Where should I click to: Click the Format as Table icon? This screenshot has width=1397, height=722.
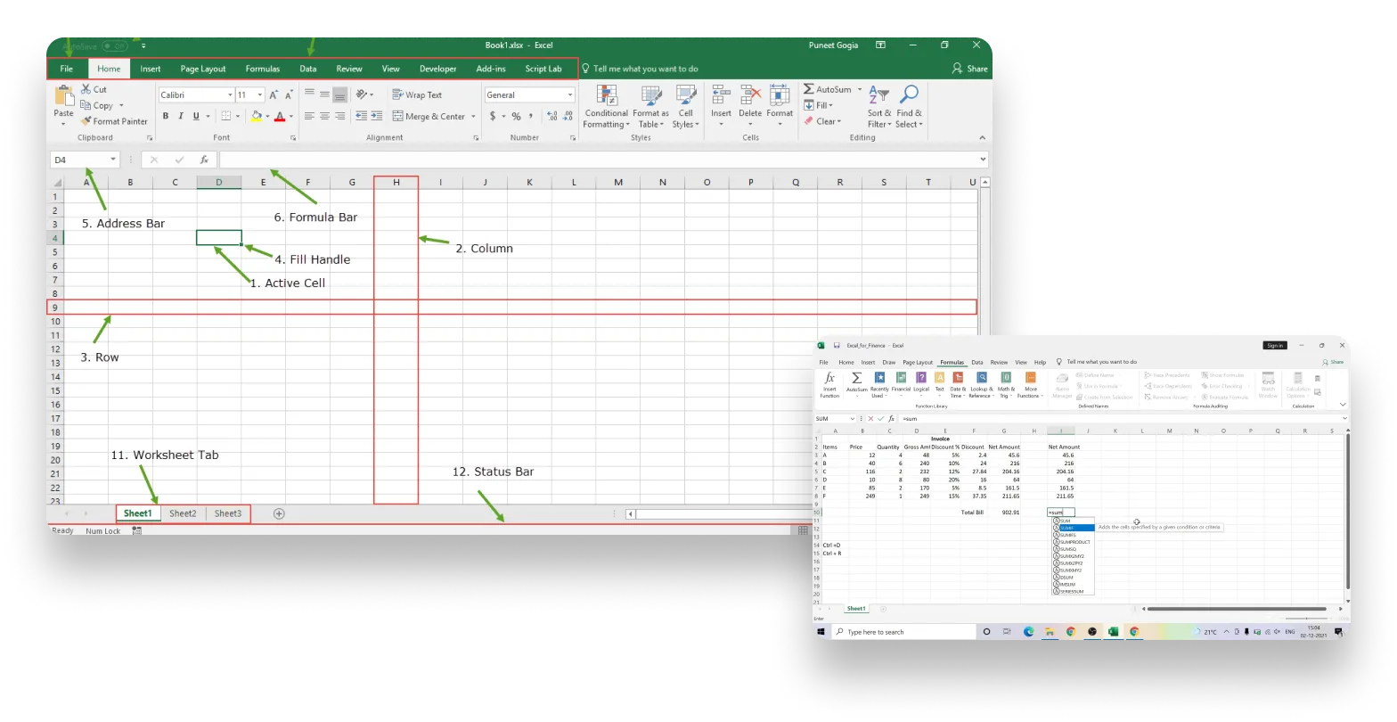(651, 95)
